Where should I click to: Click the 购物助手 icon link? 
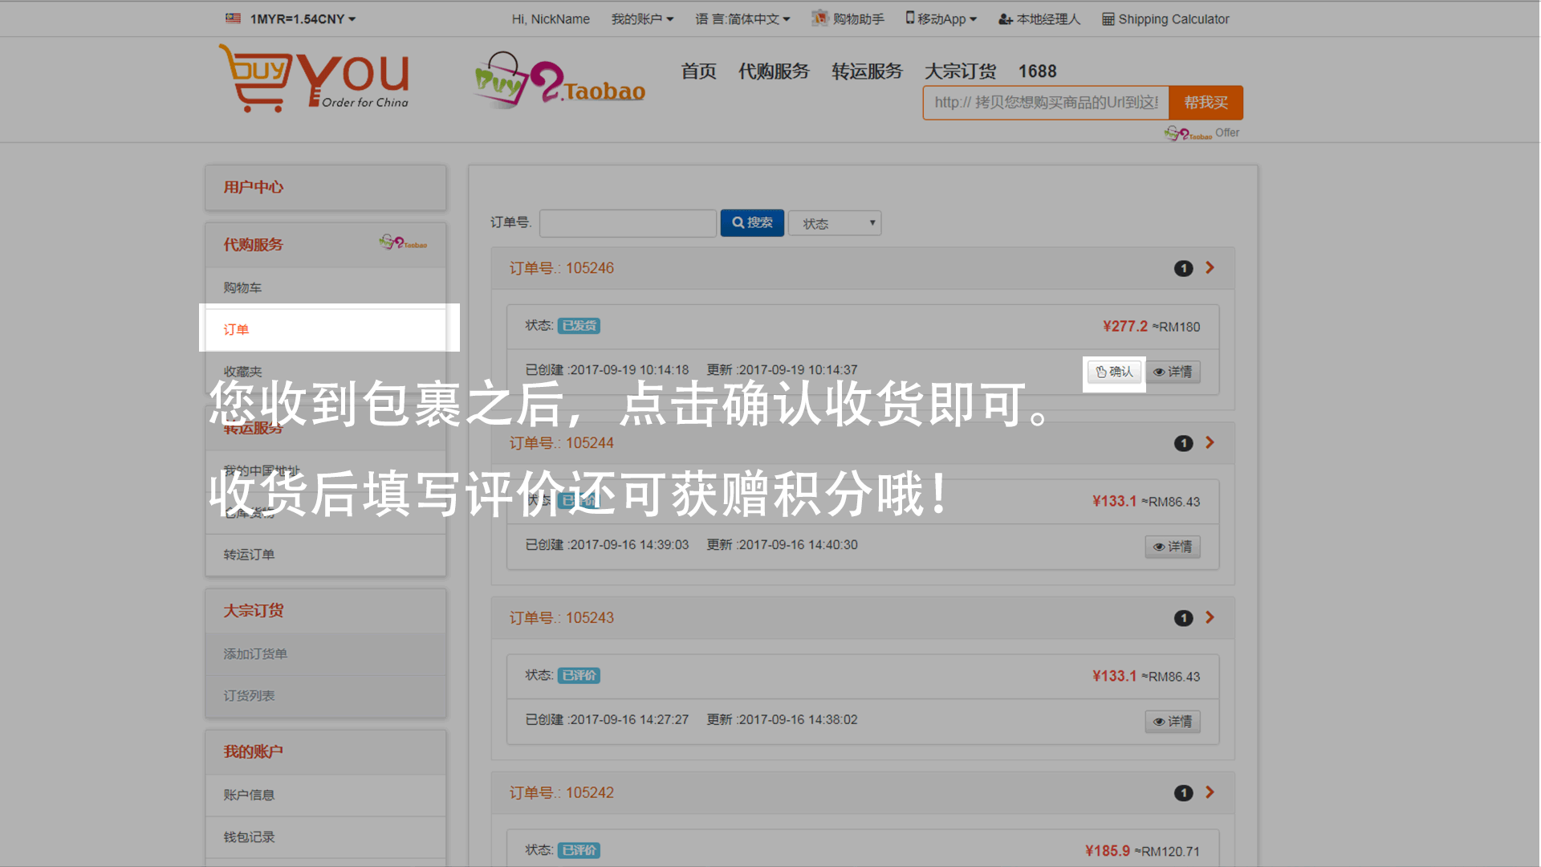(x=848, y=18)
